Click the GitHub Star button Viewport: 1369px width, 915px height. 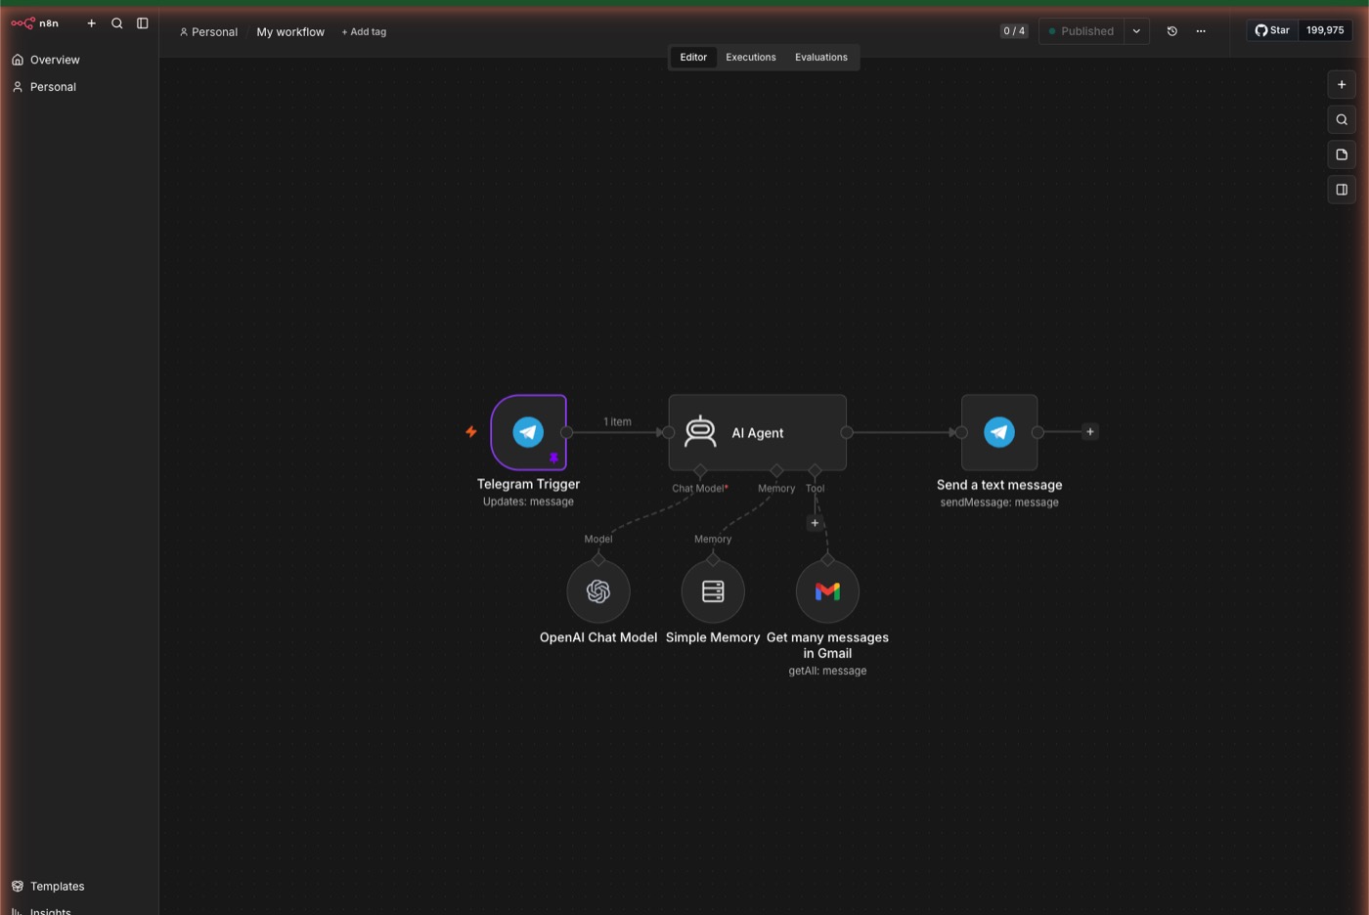tap(1272, 30)
